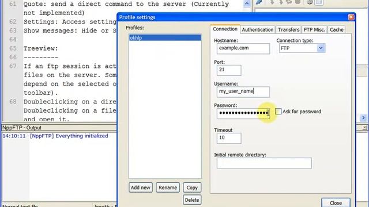Click the Initial remote directory field
The image size is (369, 207).
tap(264, 163)
